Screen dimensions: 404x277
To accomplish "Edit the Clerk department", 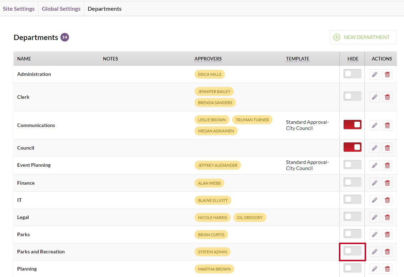I will click(375, 97).
